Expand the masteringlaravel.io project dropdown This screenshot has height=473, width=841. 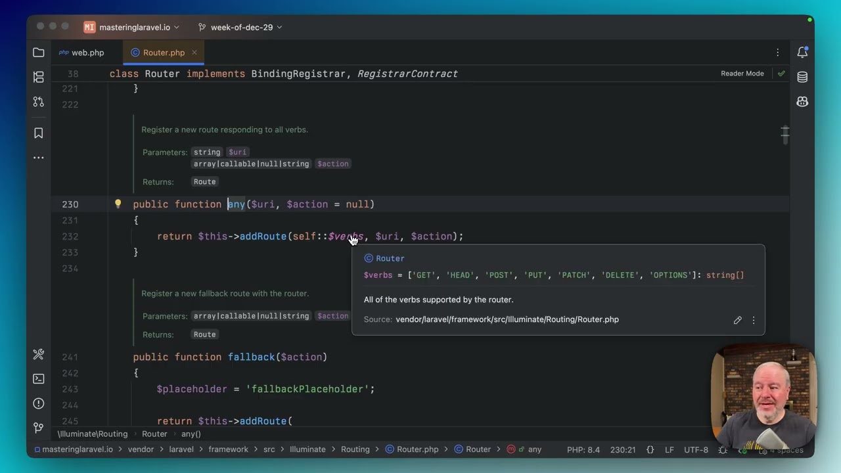(141, 27)
